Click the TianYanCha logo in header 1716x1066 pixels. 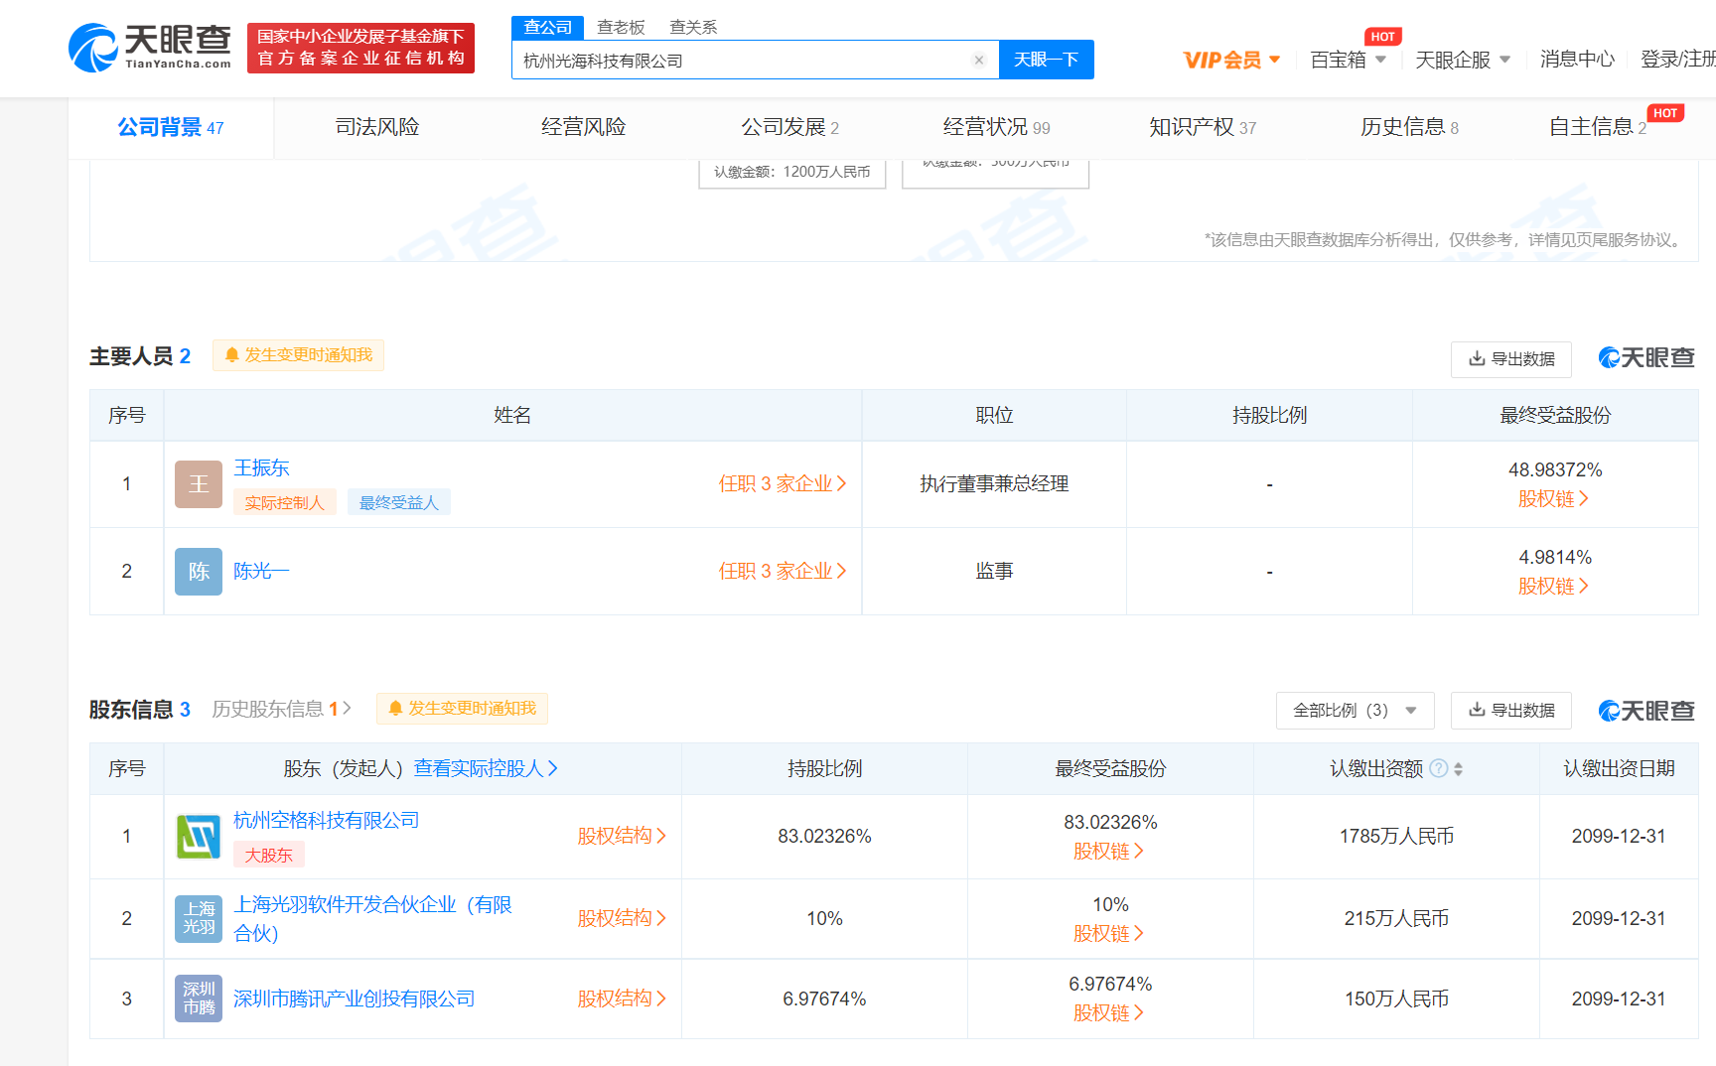pyautogui.click(x=150, y=48)
